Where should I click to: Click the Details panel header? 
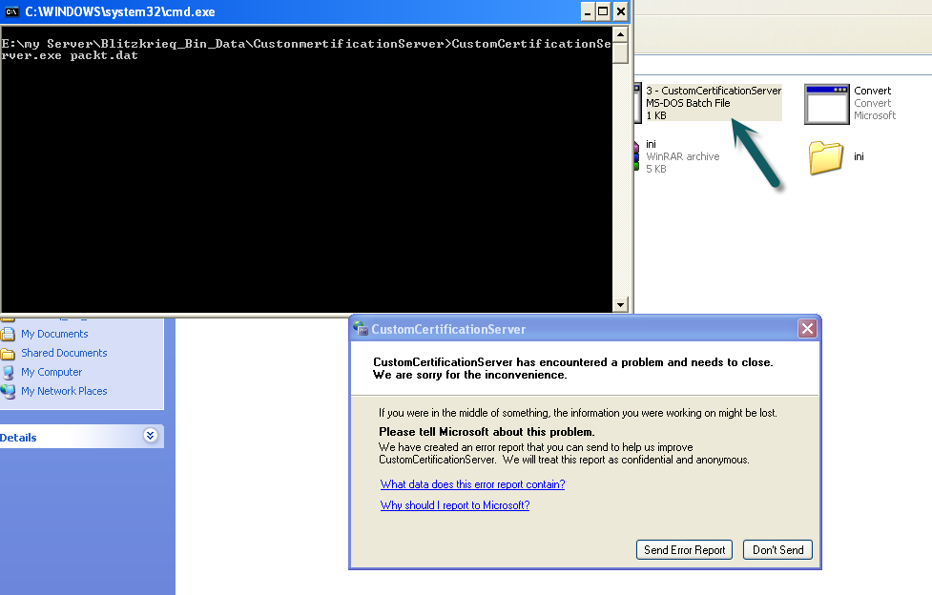[x=81, y=437]
